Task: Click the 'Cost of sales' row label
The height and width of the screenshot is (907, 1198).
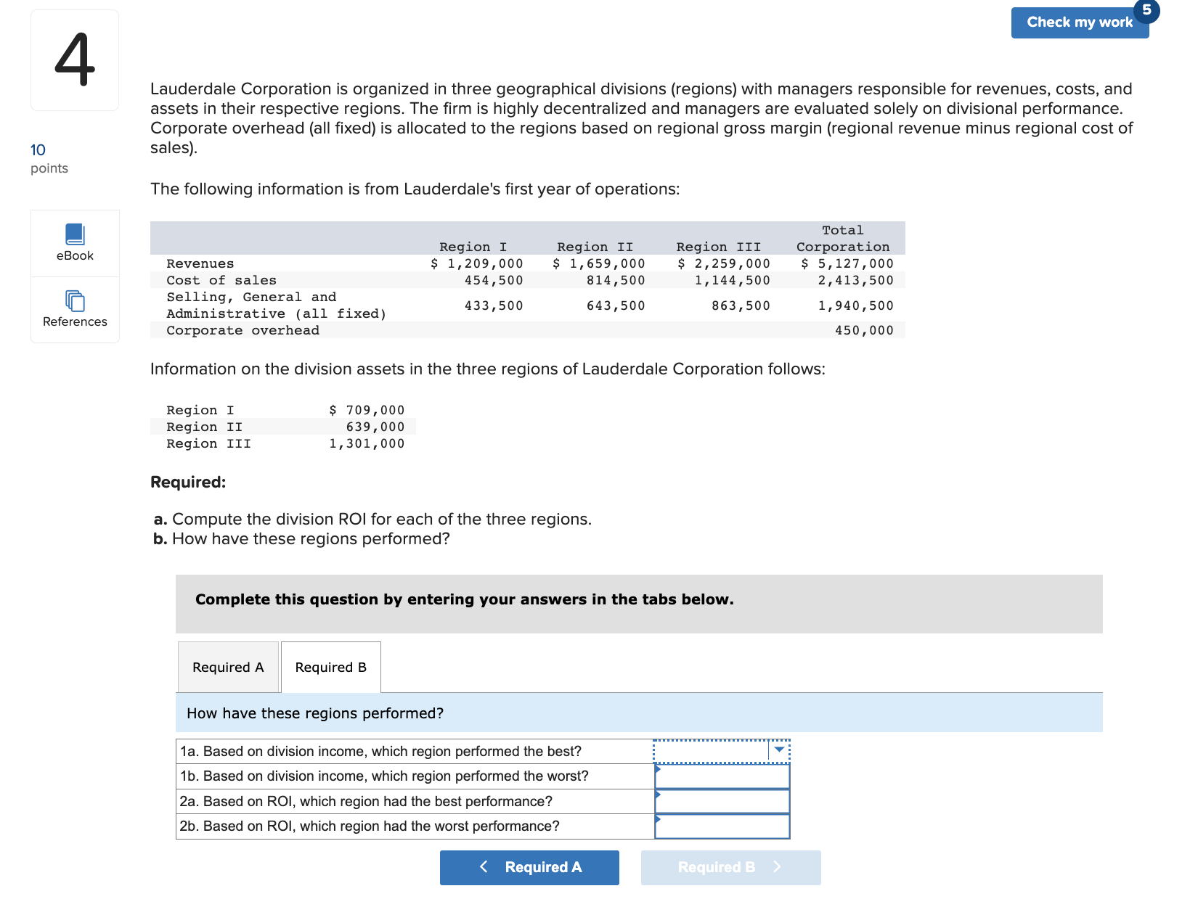Action: 221,280
